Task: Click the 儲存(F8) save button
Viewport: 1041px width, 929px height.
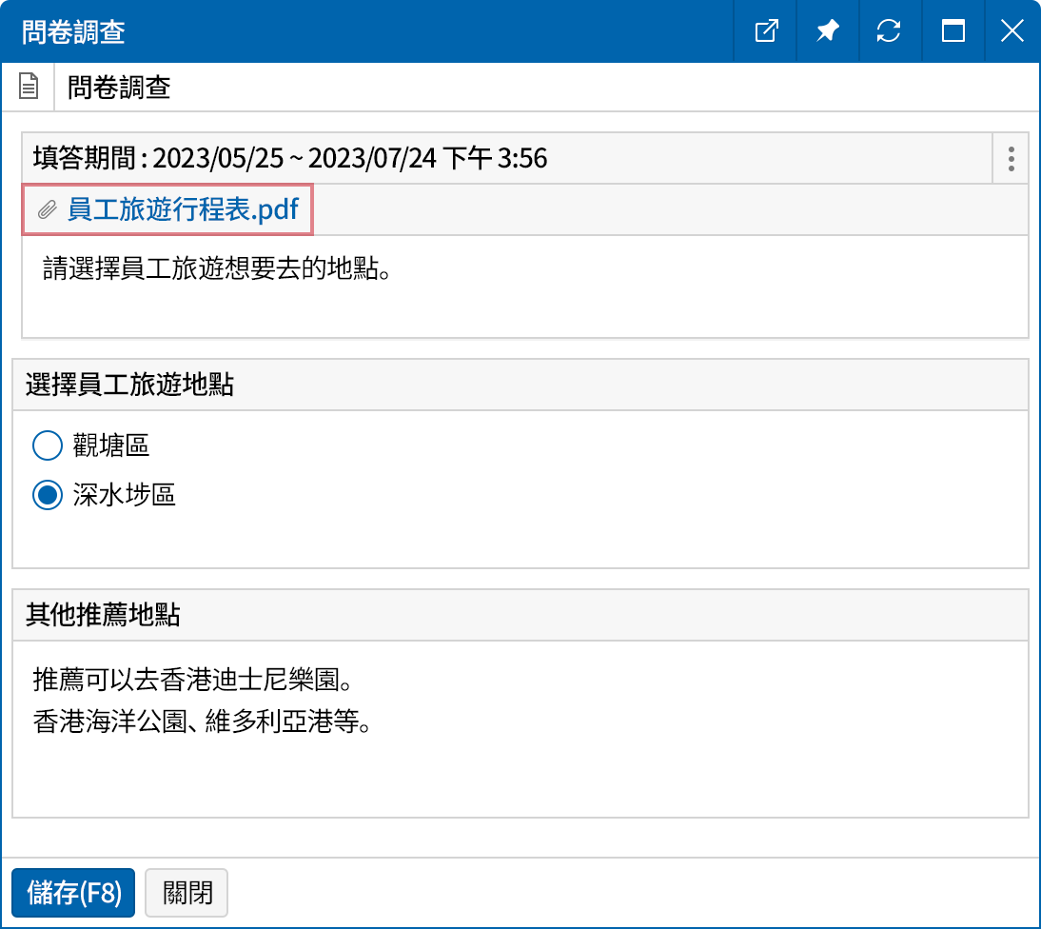Action: click(x=72, y=893)
